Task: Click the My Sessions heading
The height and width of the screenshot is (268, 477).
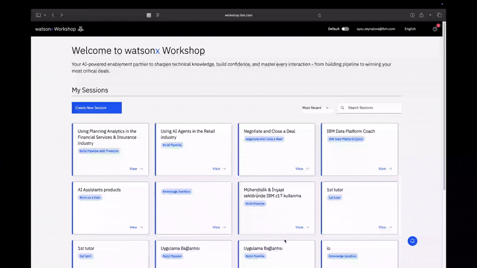Action: tap(90, 90)
